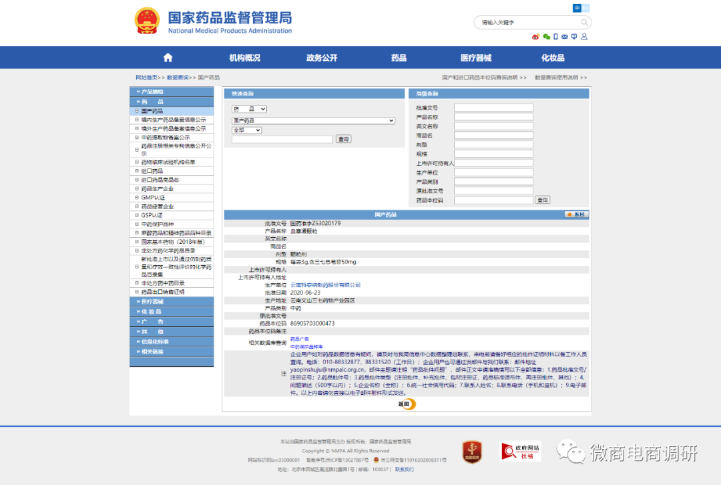Screen dimensions: 721x485
Task: Click the 生产单位 input field
Action: 493,172
